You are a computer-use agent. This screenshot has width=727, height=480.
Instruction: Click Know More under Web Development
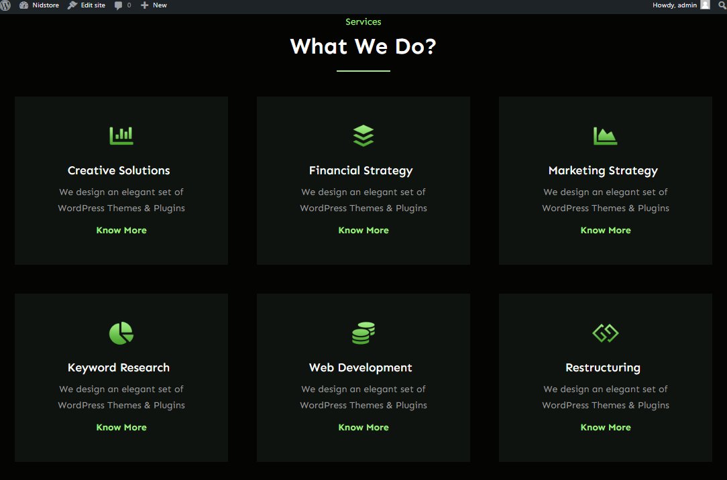[363, 427]
